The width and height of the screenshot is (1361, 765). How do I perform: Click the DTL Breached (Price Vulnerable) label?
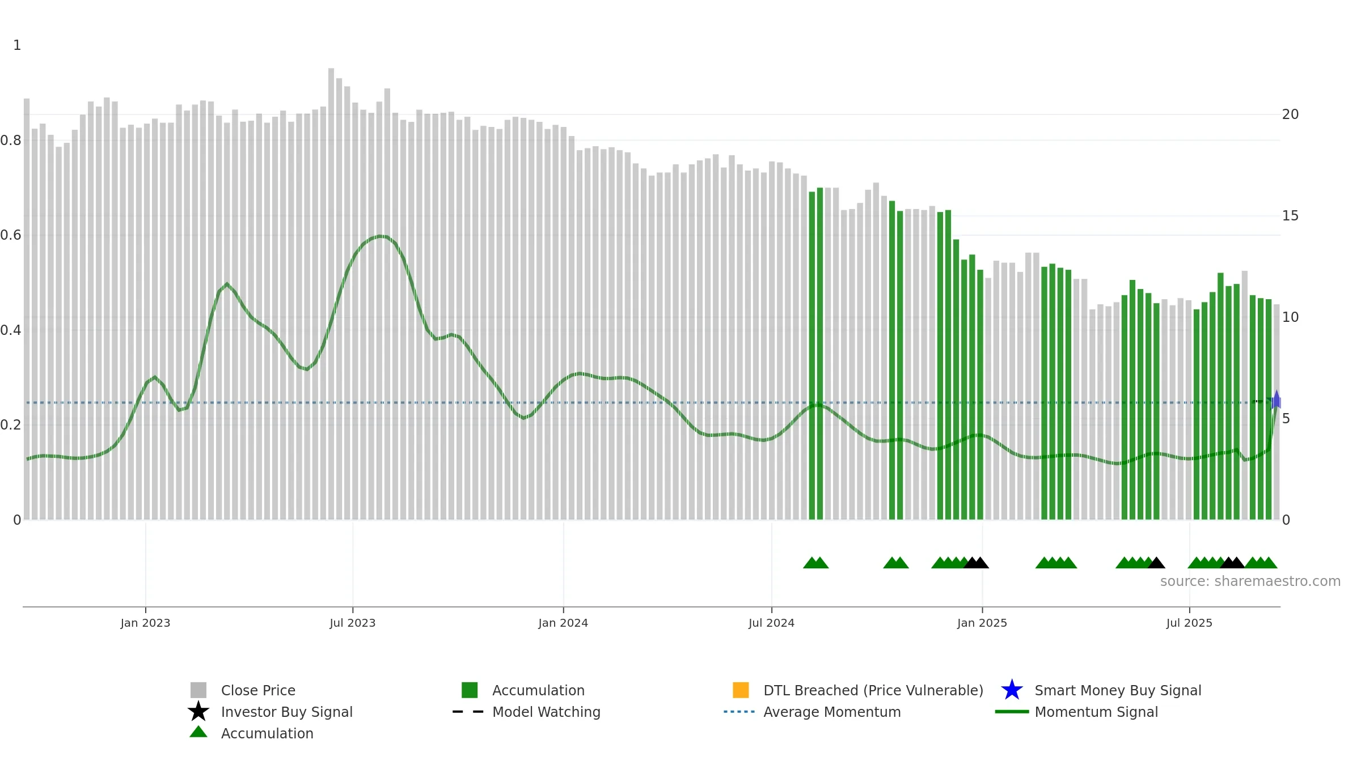click(873, 690)
